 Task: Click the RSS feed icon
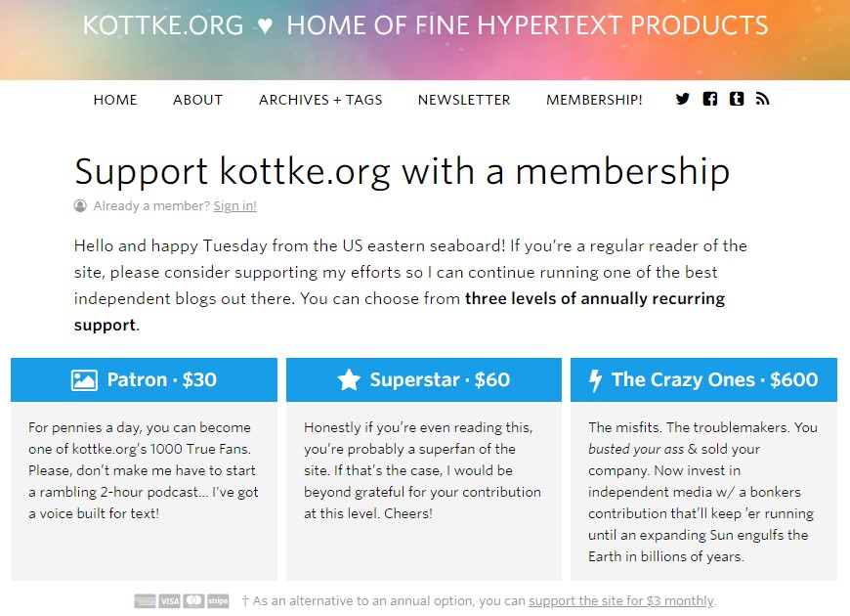(762, 99)
